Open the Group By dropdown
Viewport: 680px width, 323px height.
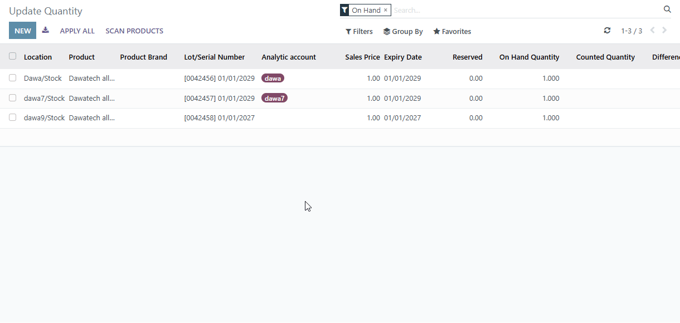coord(403,32)
